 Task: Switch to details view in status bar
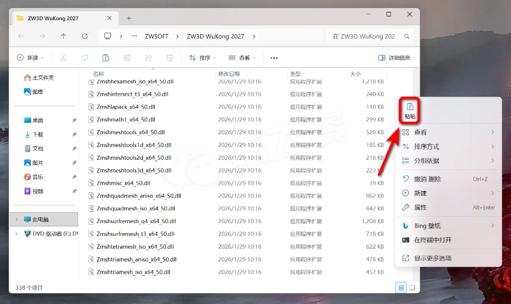[x=401, y=288]
